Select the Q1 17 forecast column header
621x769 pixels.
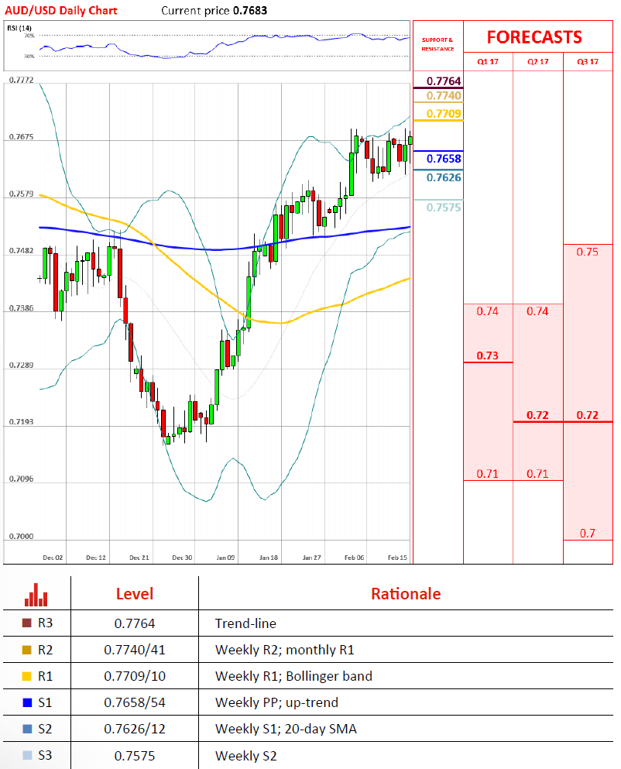point(488,62)
